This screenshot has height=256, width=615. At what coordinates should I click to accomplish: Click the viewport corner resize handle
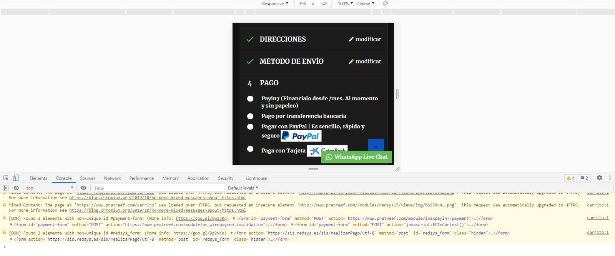[397, 169]
